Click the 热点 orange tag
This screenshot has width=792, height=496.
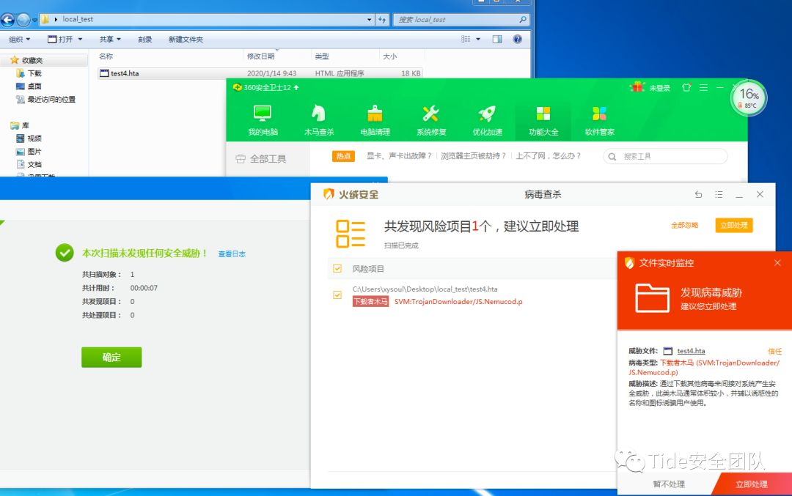coord(343,156)
